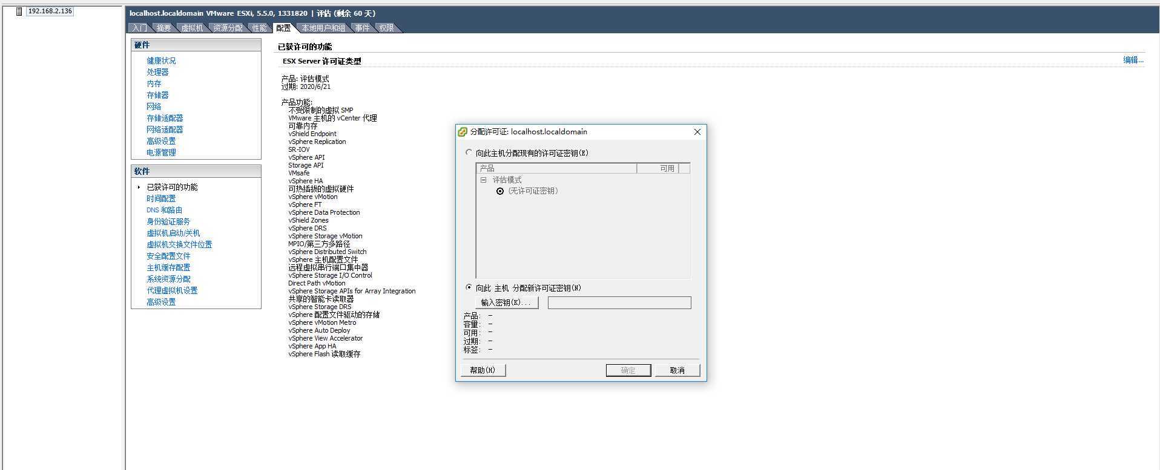Open the 处理器 hardware link
Image resolution: width=1160 pixels, height=470 pixels.
click(157, 72)
